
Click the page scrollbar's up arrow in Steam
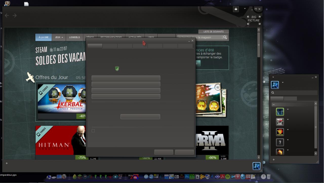click(259, 30)
